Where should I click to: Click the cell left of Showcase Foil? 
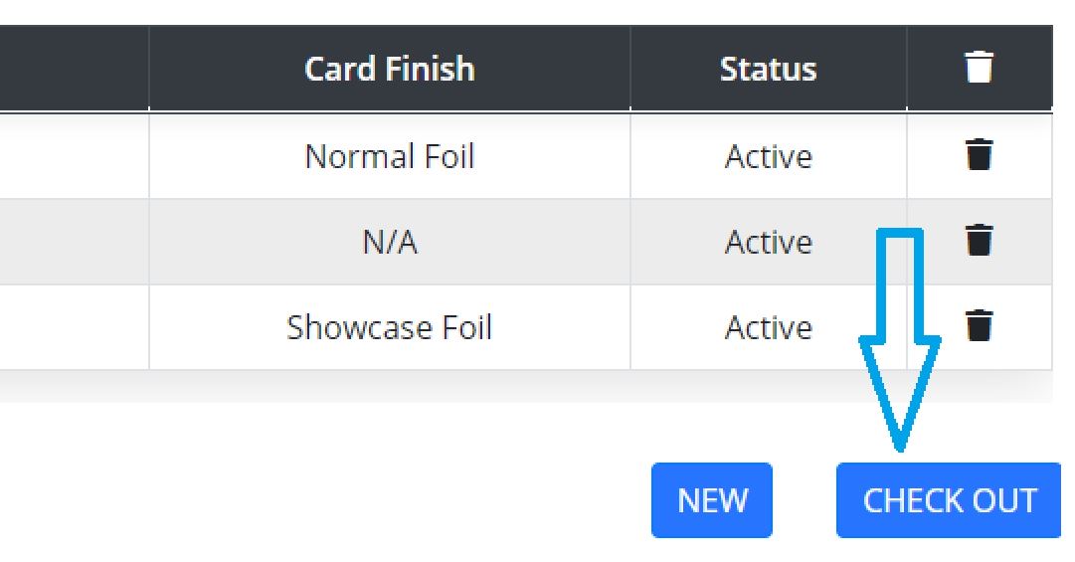(x=74, y=327)
